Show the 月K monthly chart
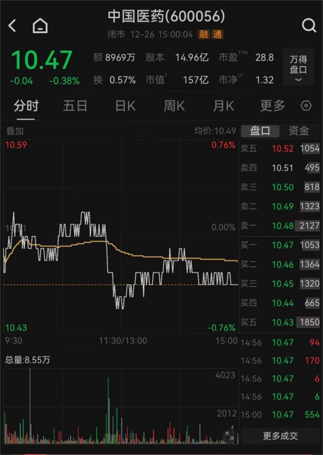The image size is (323, 455). point(223,106)
